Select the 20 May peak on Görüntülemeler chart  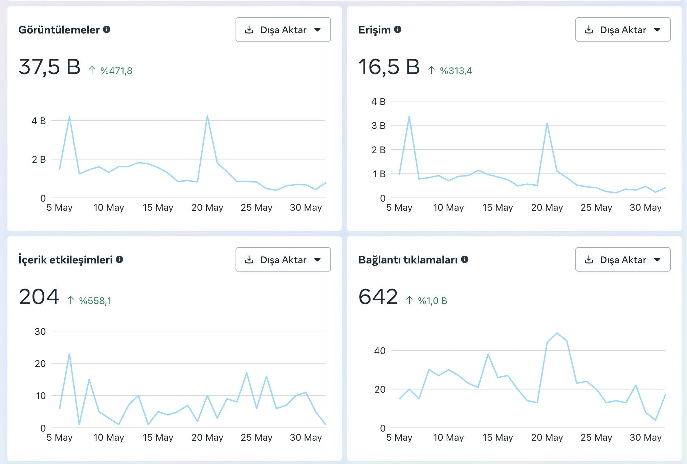[x=207, y=115]
